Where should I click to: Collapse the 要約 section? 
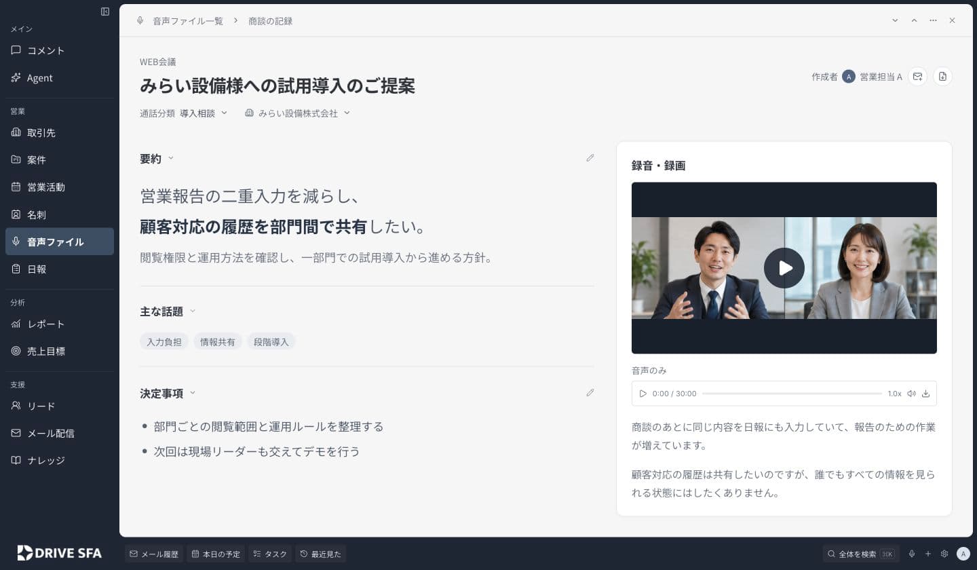pos(171,158)
